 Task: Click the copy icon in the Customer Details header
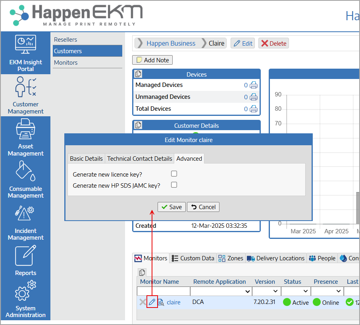click(x=138, y=125)
